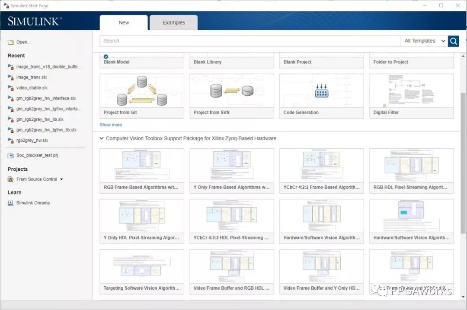Click the vertical scrollbar in templates list
Screen dimensions: 467x310
coord(463,129)
